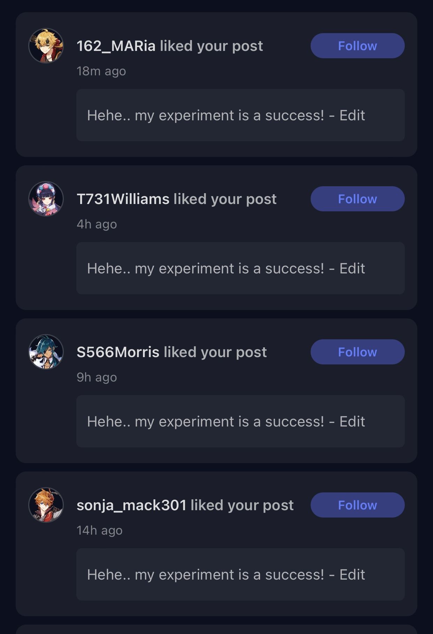The image size is (433, 634).
Task: Follow 162_MARia
Action: point(357,46)
